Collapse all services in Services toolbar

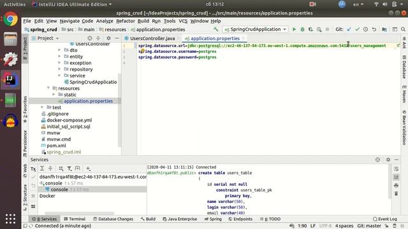point(50,169)
